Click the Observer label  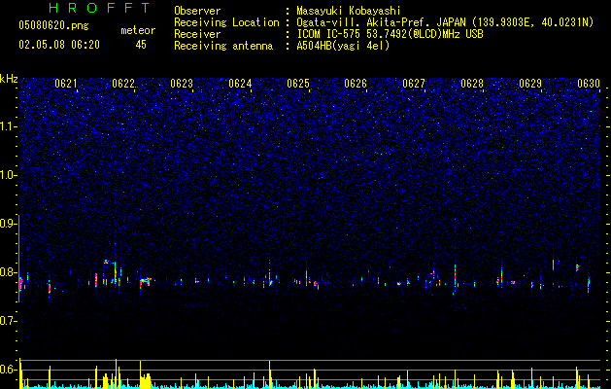(197, 11)
